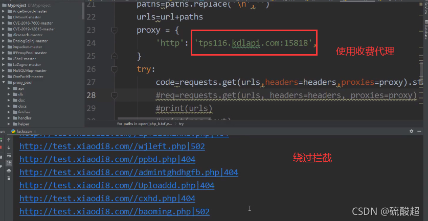Select CVE-2019-12815-master in project tree
Viewport: 428px width, 221px height.
[34, 29]
